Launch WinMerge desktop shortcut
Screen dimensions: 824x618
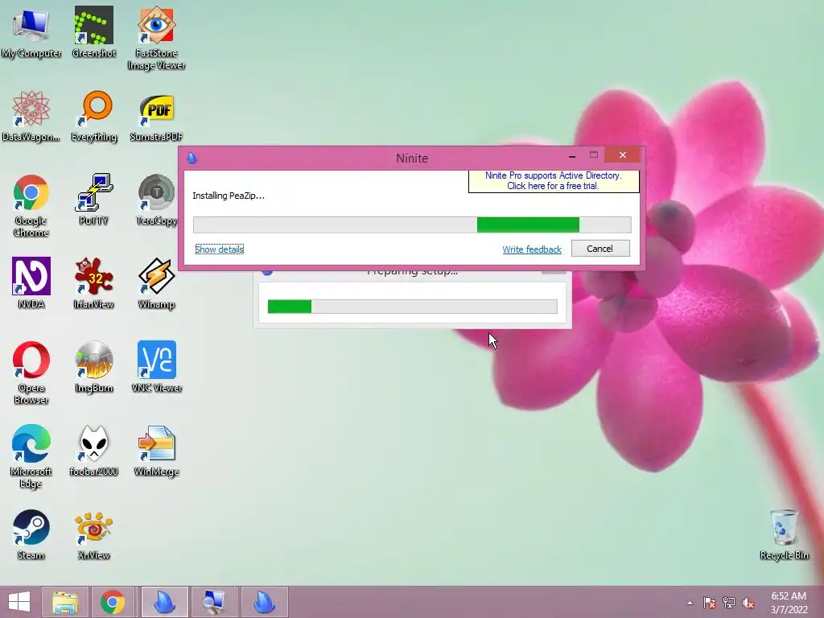click(156, 451)
